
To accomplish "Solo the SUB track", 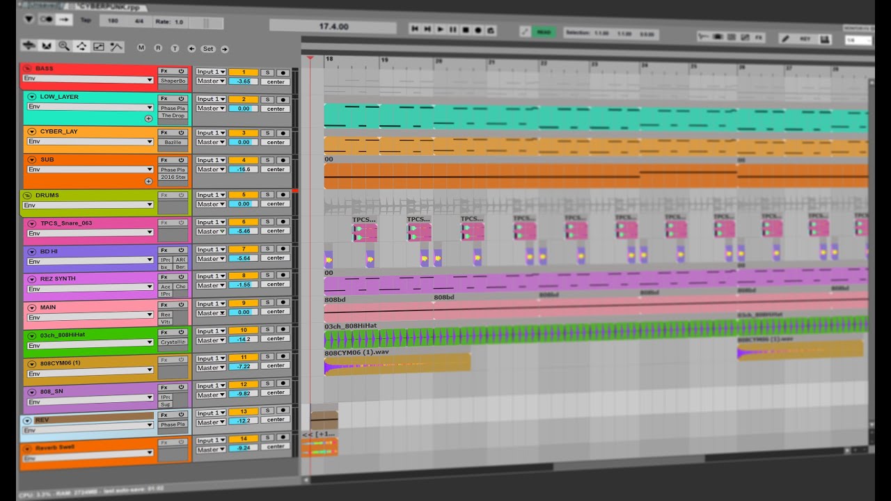I will point(266,160).
